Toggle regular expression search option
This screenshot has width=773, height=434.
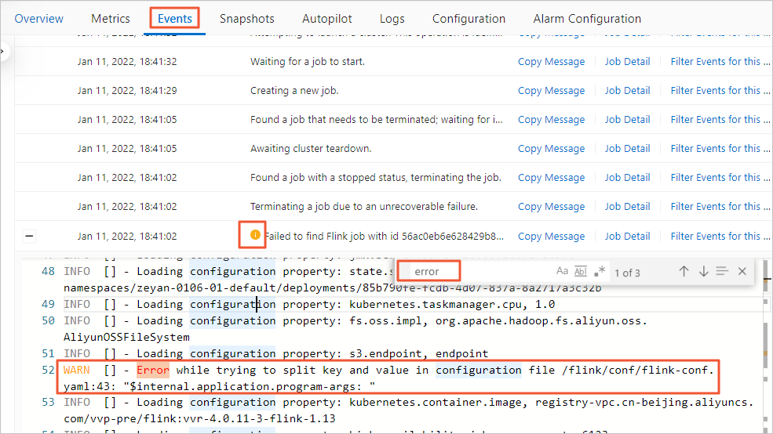pos(600,272)
